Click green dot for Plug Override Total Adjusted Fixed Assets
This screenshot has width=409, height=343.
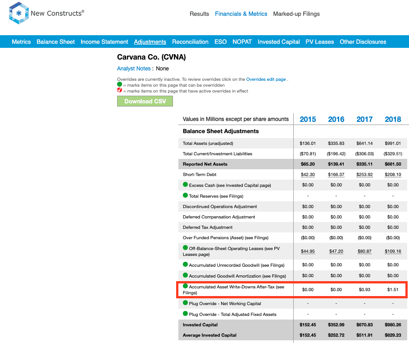pyautogui.click(x=186, y=314)
